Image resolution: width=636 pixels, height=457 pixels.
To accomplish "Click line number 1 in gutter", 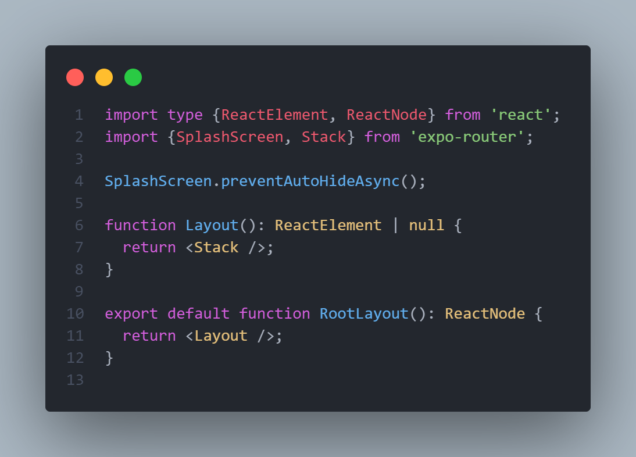I will (79, 115).
